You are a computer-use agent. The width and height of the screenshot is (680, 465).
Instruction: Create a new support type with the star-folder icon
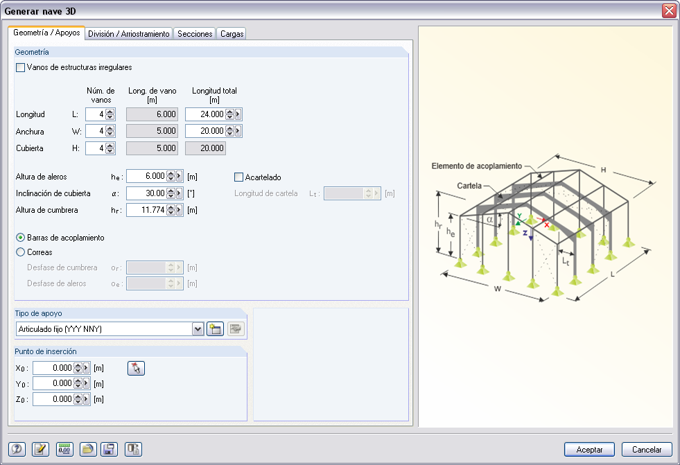(x=215, y=329)
